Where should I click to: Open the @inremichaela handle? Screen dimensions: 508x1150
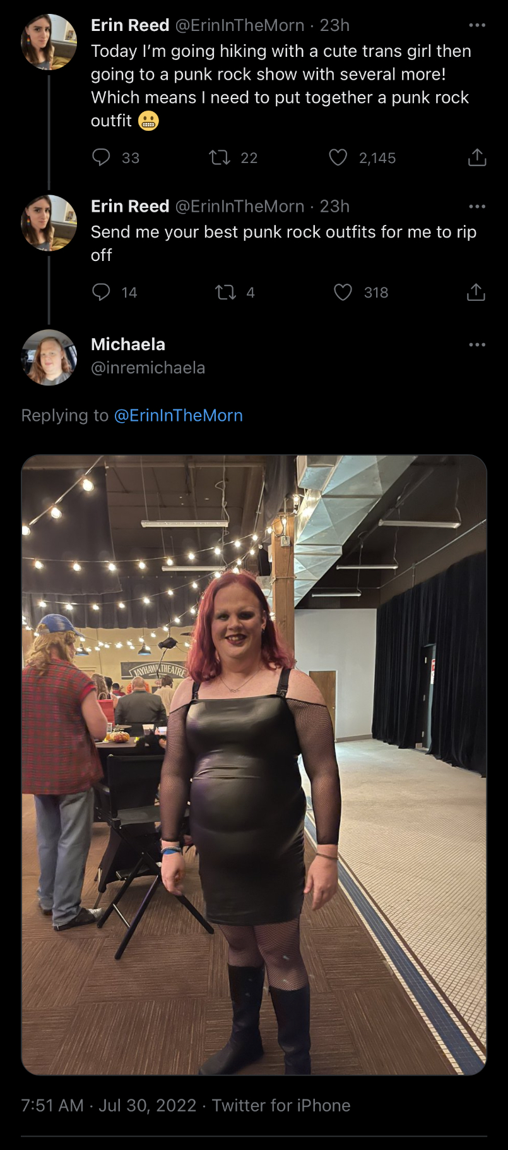(148, 368)
